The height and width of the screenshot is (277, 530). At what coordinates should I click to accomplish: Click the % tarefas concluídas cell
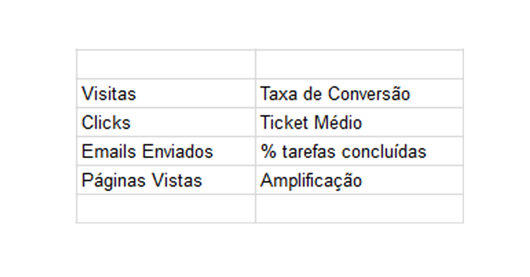(x=359, y=151)
